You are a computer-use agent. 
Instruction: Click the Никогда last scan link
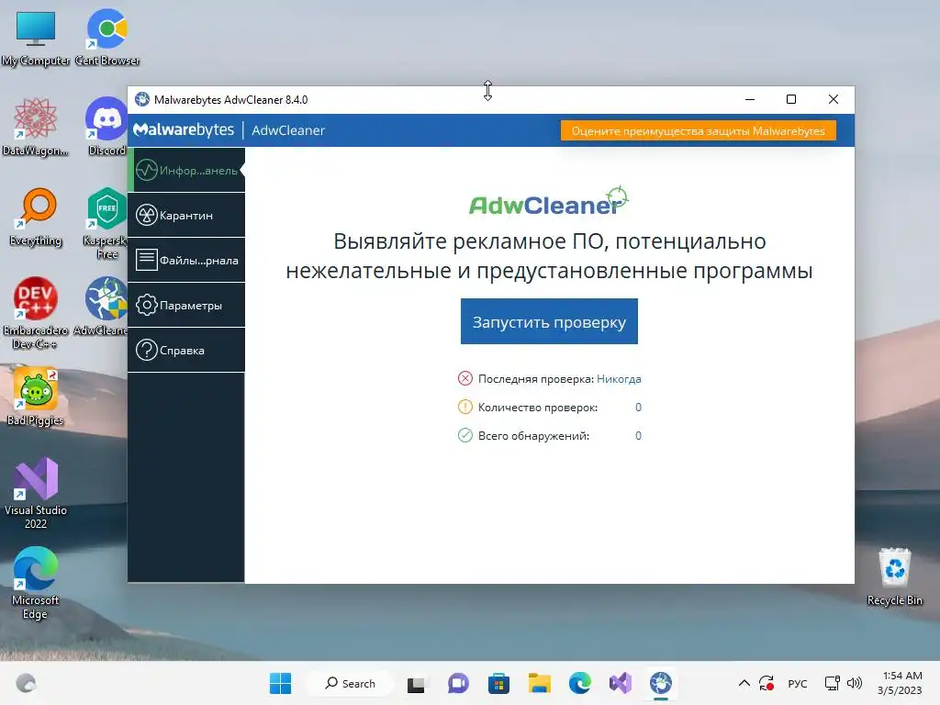pos(619,379)
